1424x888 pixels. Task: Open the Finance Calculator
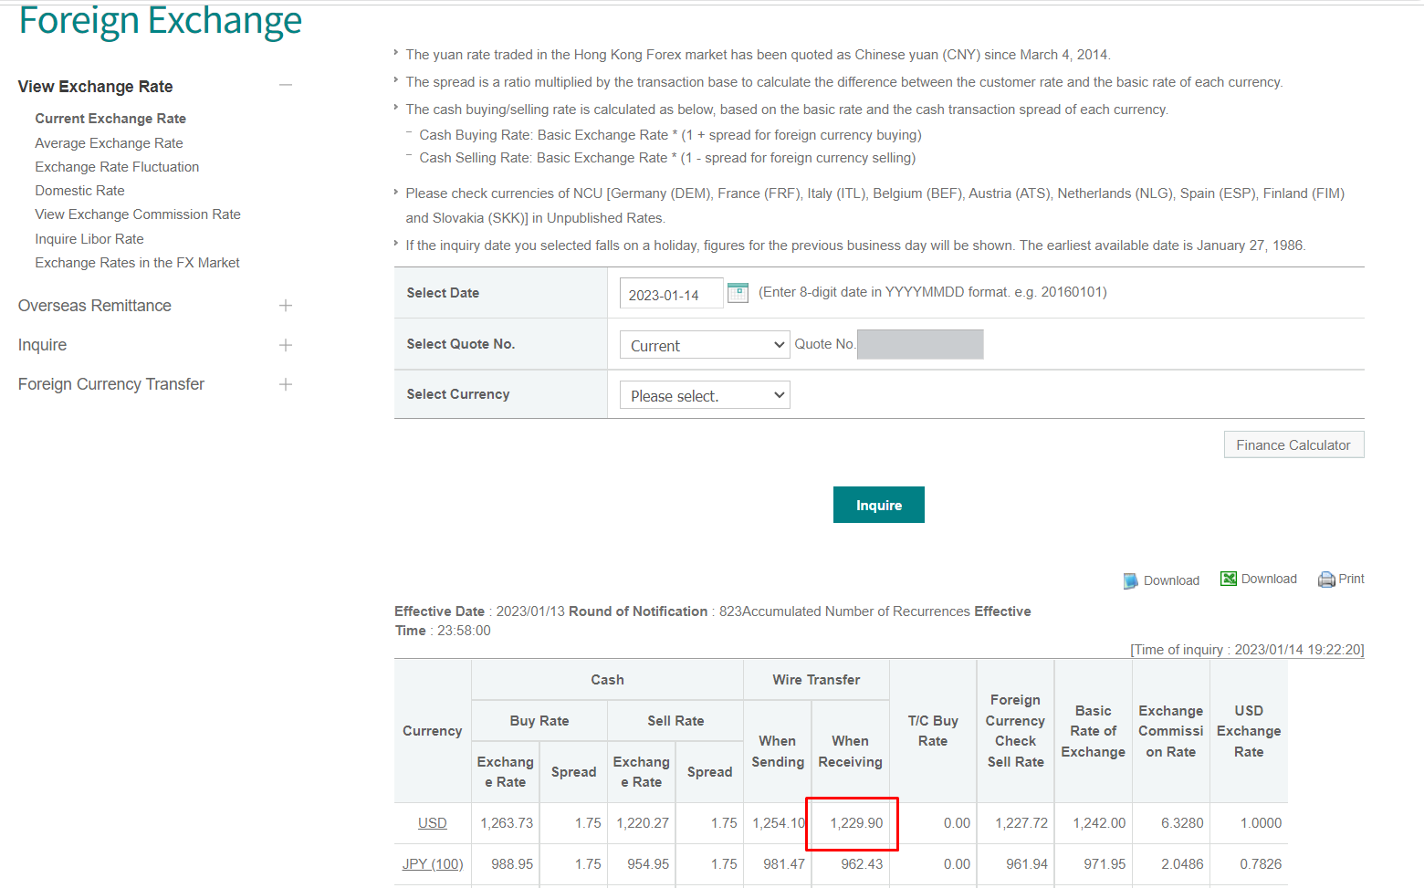click(1293, 445)
